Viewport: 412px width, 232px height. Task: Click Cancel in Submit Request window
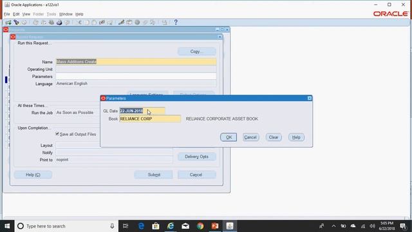(196, 175)
